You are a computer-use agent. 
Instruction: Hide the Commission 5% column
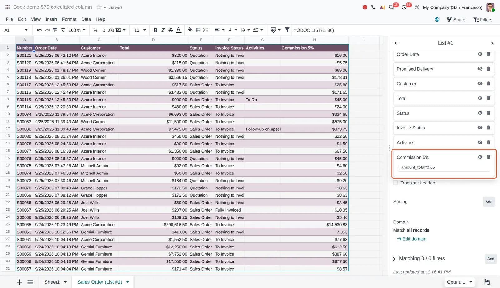point(480,157)
